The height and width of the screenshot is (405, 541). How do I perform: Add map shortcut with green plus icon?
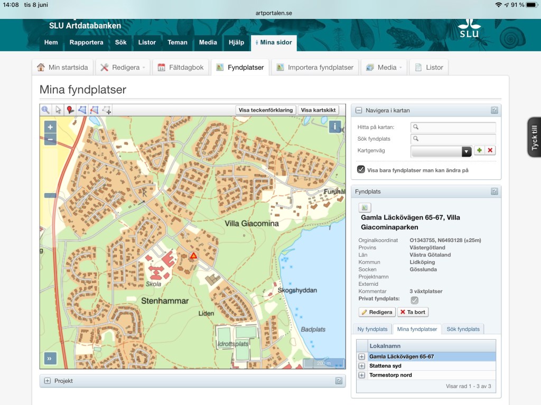(479, 151)
